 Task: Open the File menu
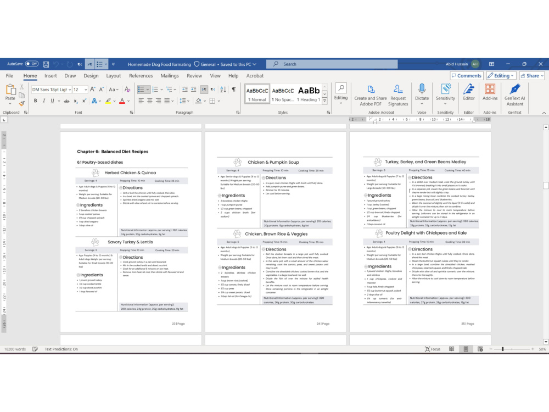coord(9,76)
